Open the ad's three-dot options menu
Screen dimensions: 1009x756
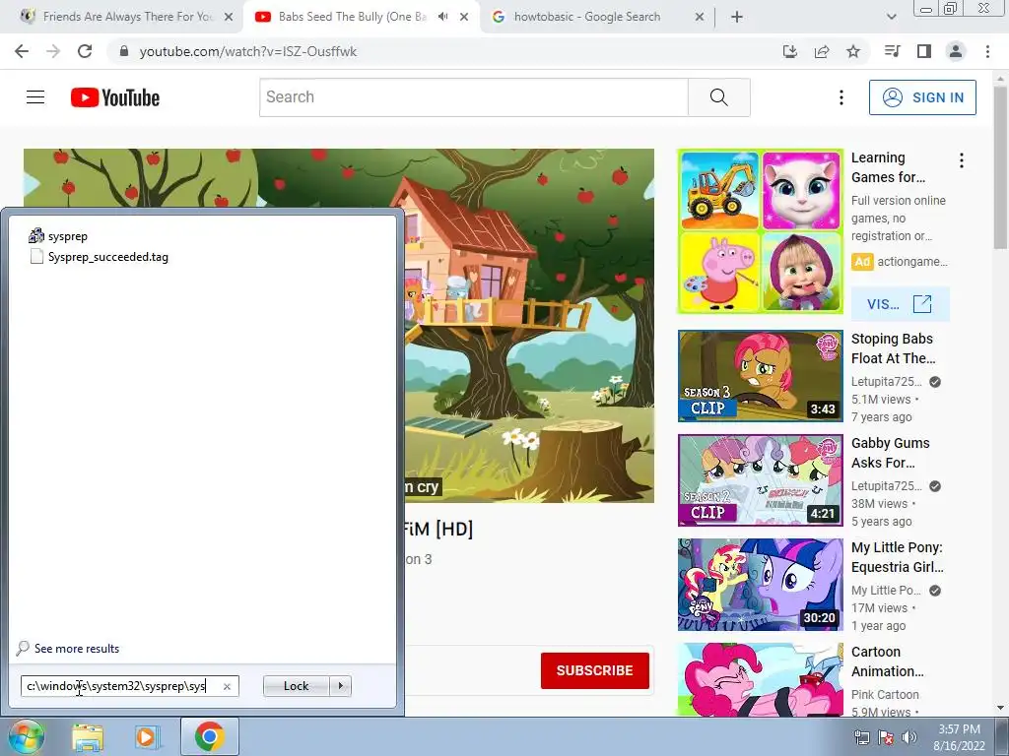point(962,160)
